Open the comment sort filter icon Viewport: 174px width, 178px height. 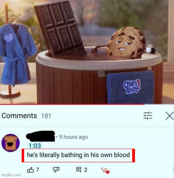[148, 116]
